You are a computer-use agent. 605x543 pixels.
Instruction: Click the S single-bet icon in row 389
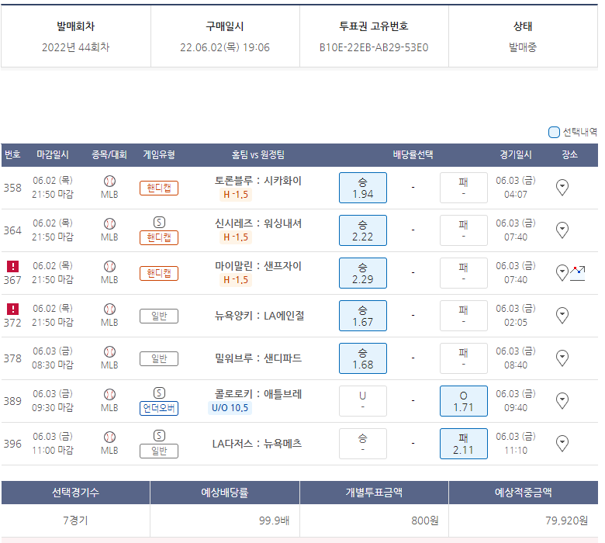[159, 393]
